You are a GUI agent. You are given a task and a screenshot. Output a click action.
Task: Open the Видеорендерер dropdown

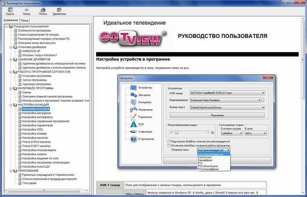click(x=225, y=100)
